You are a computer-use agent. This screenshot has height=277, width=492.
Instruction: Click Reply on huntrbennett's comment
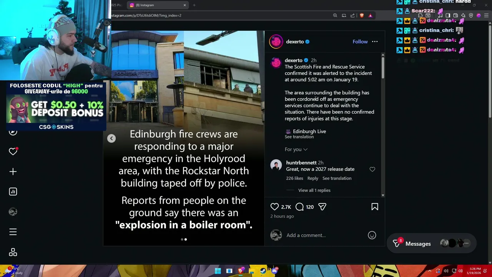click(312, 178)
